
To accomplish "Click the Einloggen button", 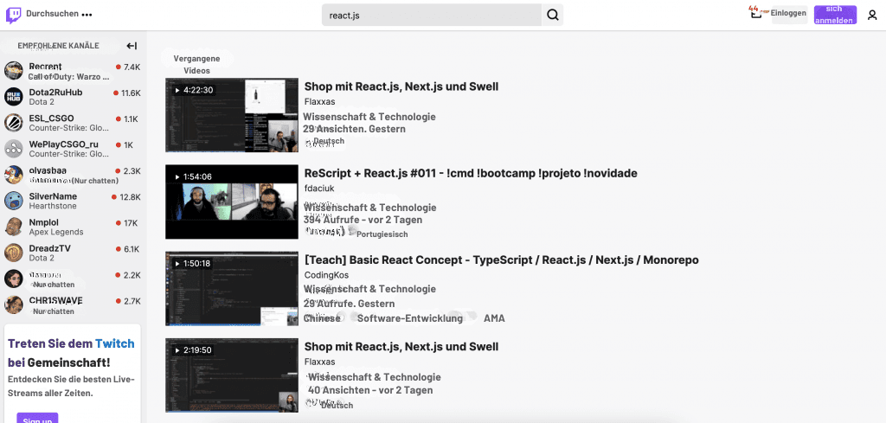I will click(x=788, y=13).
